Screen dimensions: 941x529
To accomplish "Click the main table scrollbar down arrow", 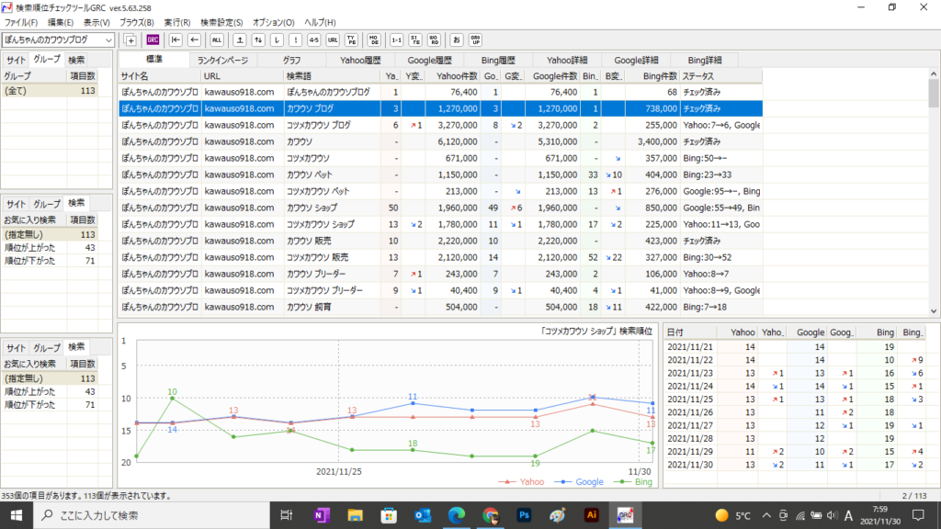I will [x=934, y=311].
